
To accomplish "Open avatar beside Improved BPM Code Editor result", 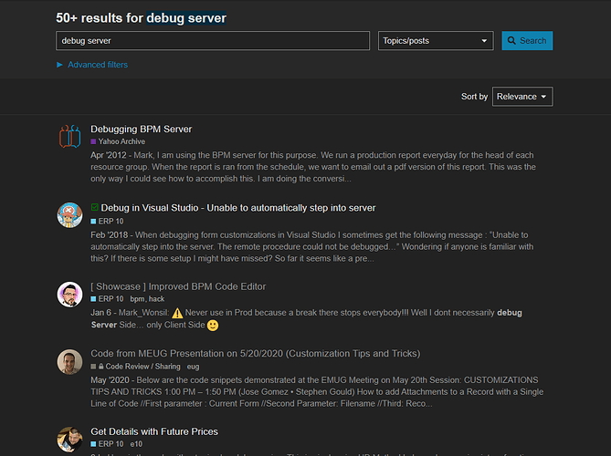I will tap(69, 295).
